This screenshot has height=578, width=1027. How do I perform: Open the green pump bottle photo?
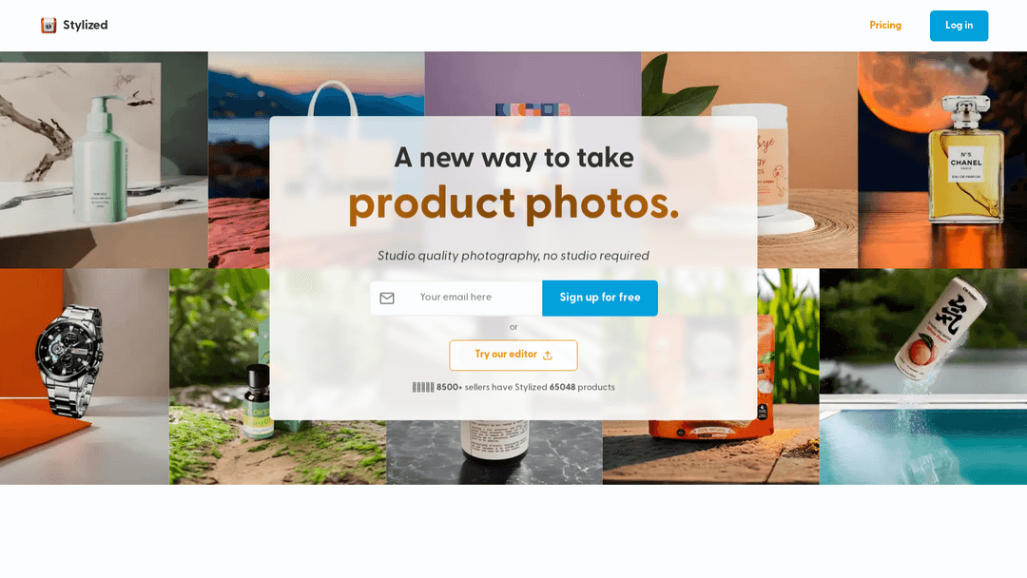(x=105, y=160)
